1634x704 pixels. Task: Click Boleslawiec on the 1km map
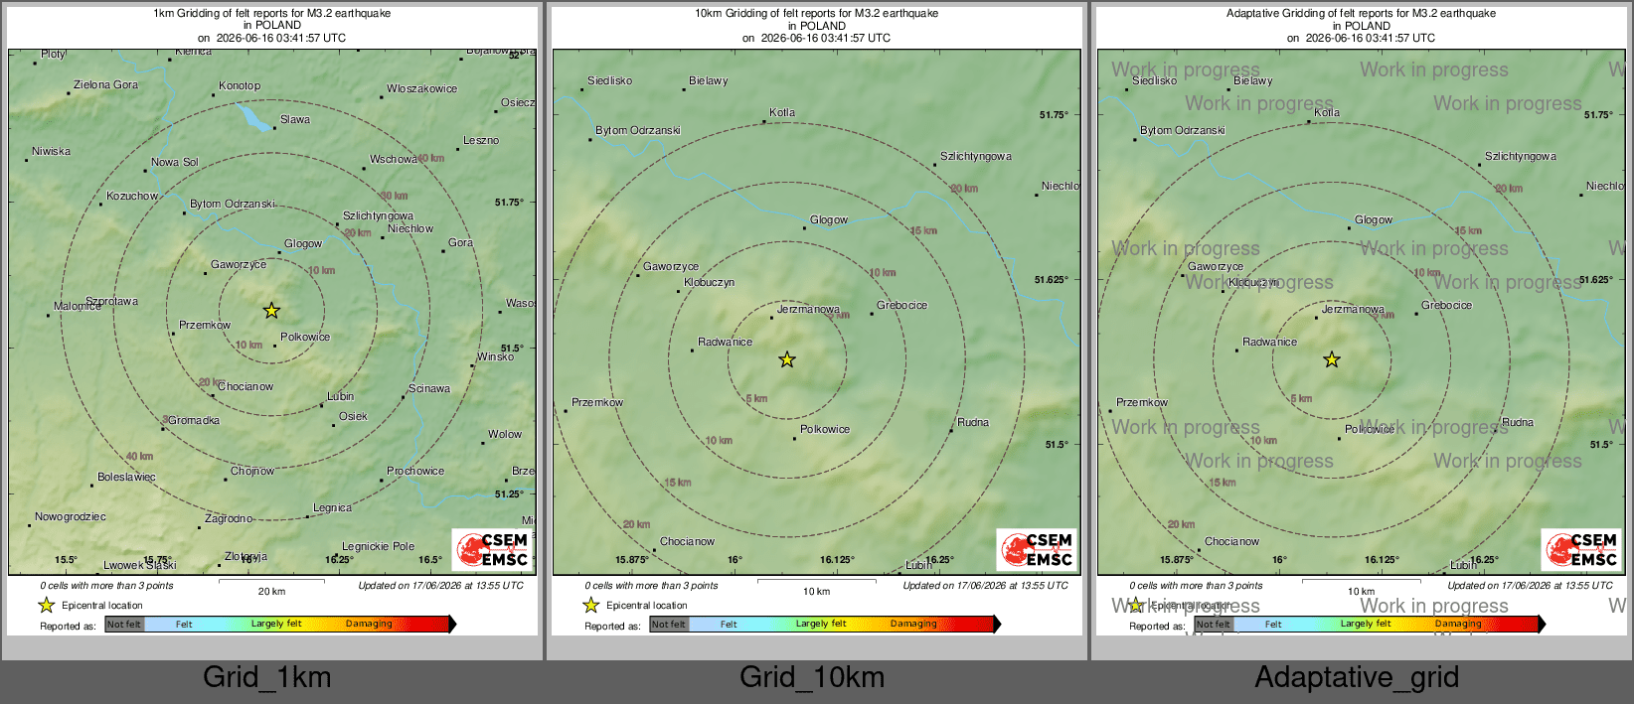coord(126,478)
